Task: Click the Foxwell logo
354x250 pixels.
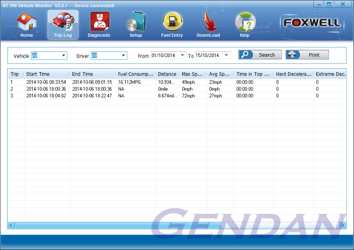Action: point(312,23)
